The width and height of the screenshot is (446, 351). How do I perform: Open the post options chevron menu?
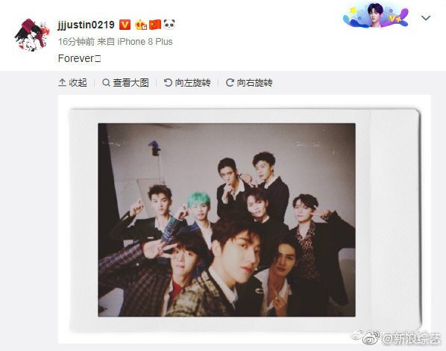(x=426, y=18)
